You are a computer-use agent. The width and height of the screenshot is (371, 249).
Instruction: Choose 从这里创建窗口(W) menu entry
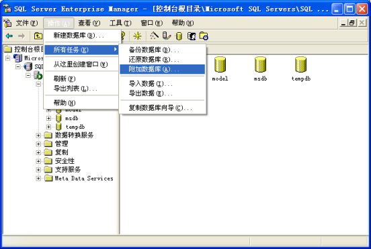click(81, 64)
